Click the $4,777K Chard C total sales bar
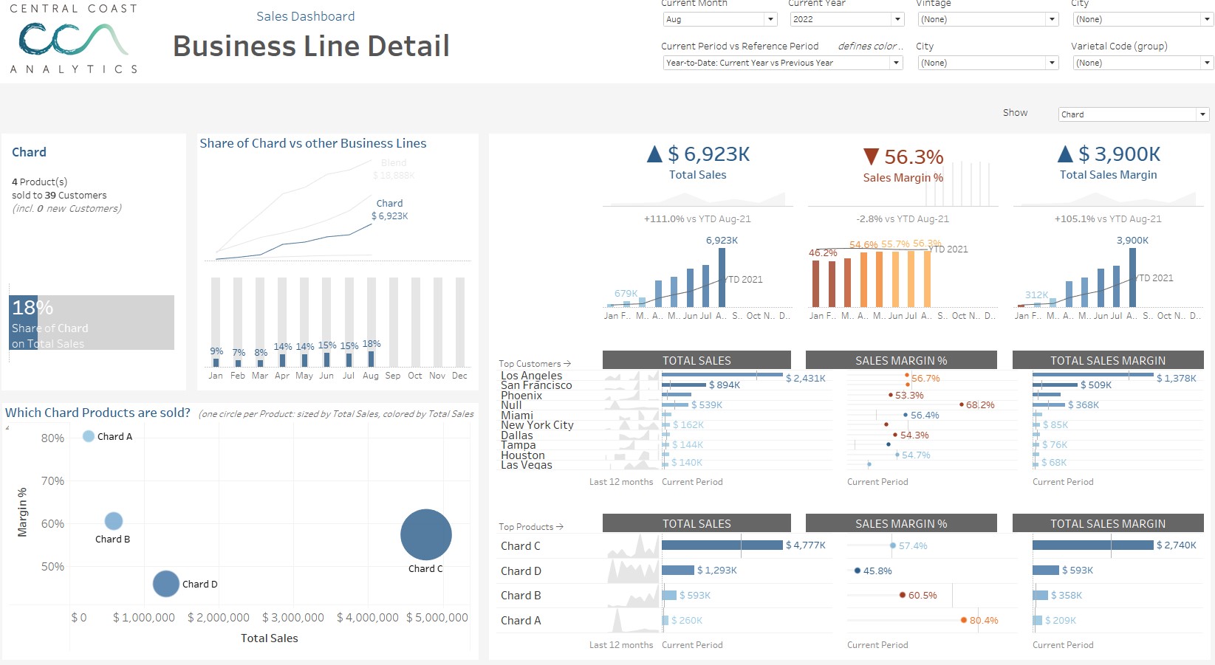 (722, 545)
